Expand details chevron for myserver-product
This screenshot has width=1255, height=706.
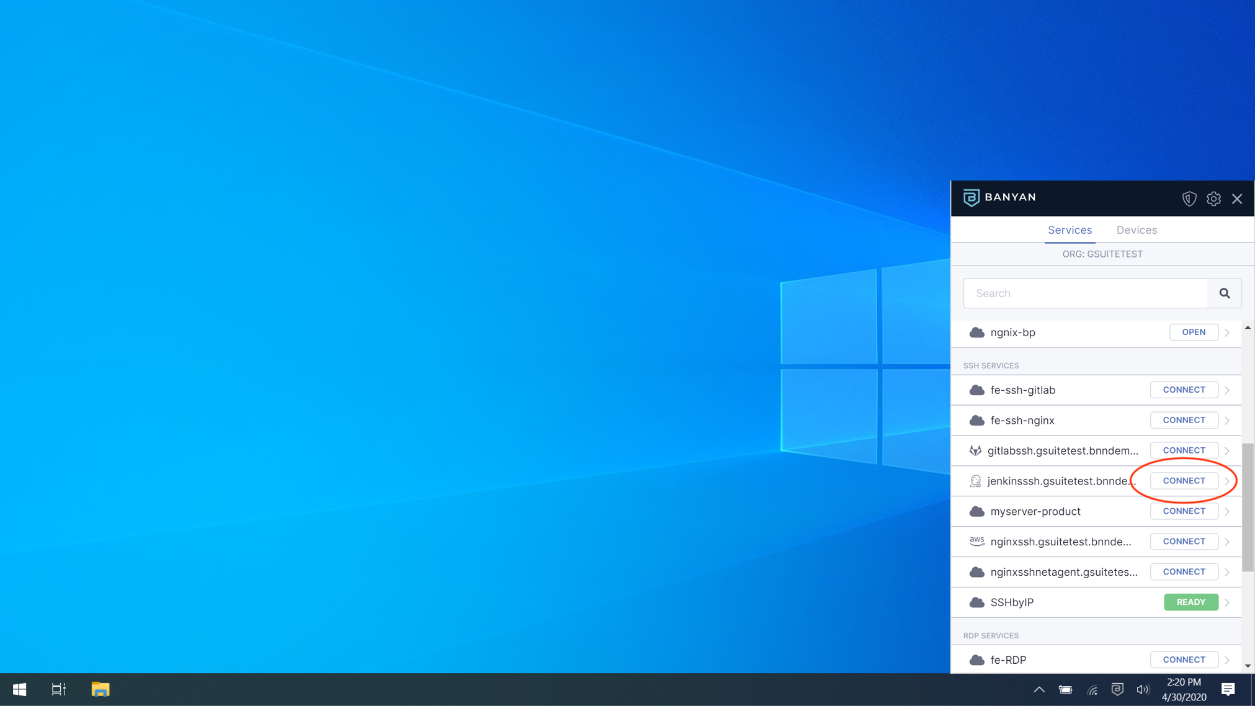point(1227,512)
